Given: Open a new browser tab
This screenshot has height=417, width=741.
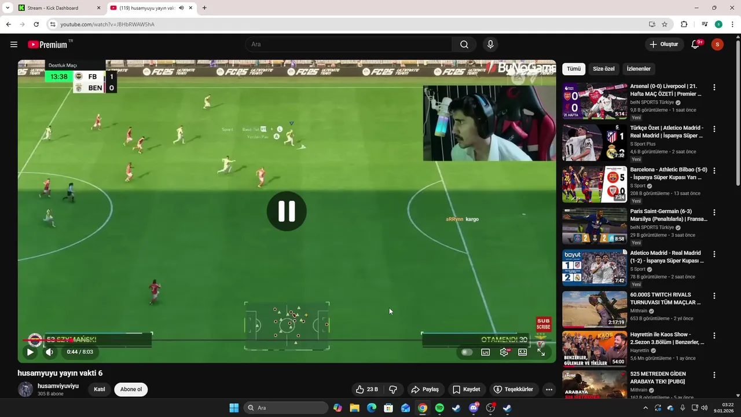Looking at the screenshot, I should [x=204, y=8].
